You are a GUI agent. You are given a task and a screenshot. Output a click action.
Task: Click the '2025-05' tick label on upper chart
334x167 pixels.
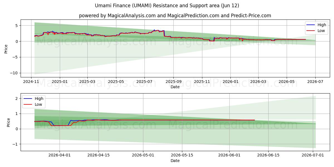click(116, 82)
